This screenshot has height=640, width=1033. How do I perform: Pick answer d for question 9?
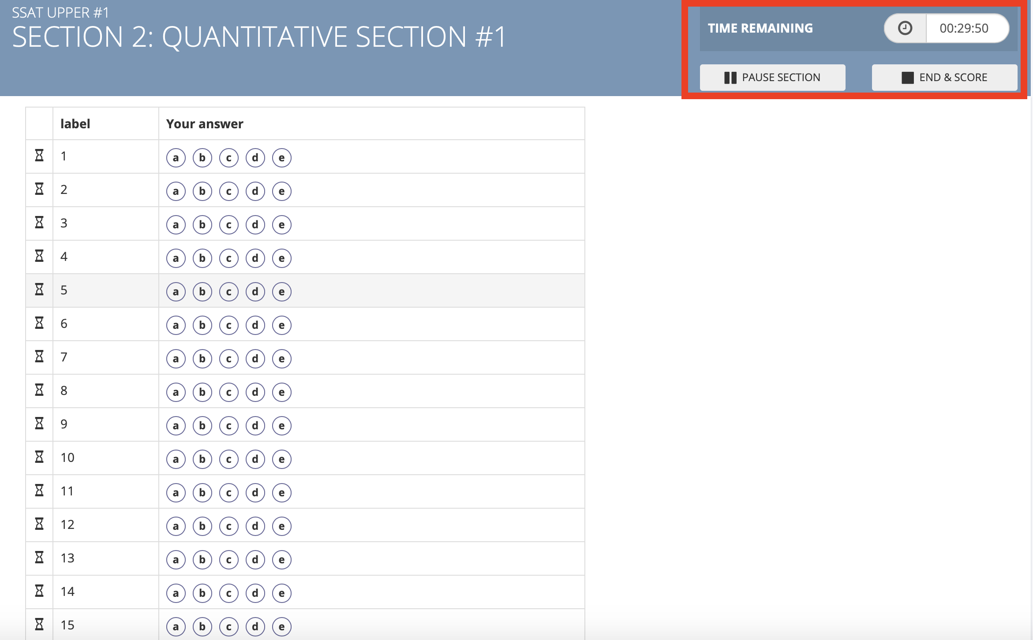click(x=255, y=426)
